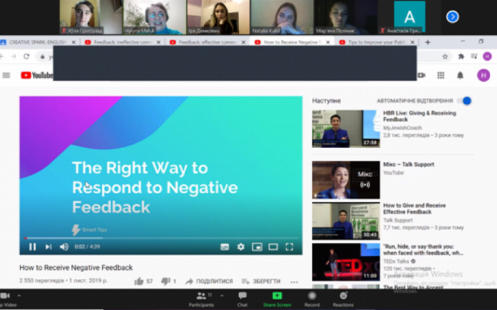Switch to CREATIVE SPARK: ENGLISH tab
Image resolution: width=497 pixels, height=310 pixels.
coord(37,42)
